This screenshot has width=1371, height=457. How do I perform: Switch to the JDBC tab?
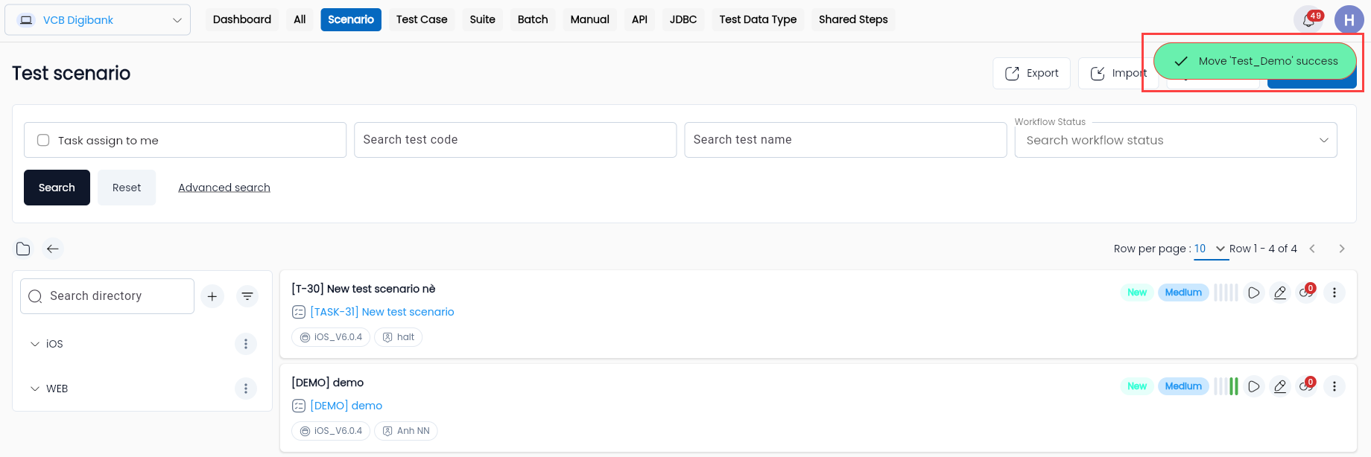tap(683, 19)
